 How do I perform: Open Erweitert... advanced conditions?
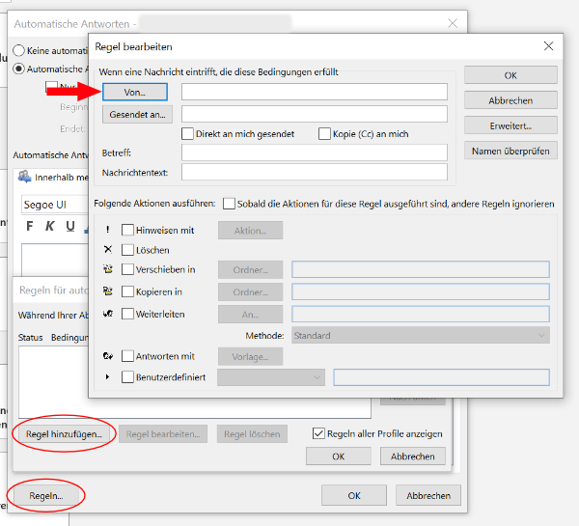(510, 126)
